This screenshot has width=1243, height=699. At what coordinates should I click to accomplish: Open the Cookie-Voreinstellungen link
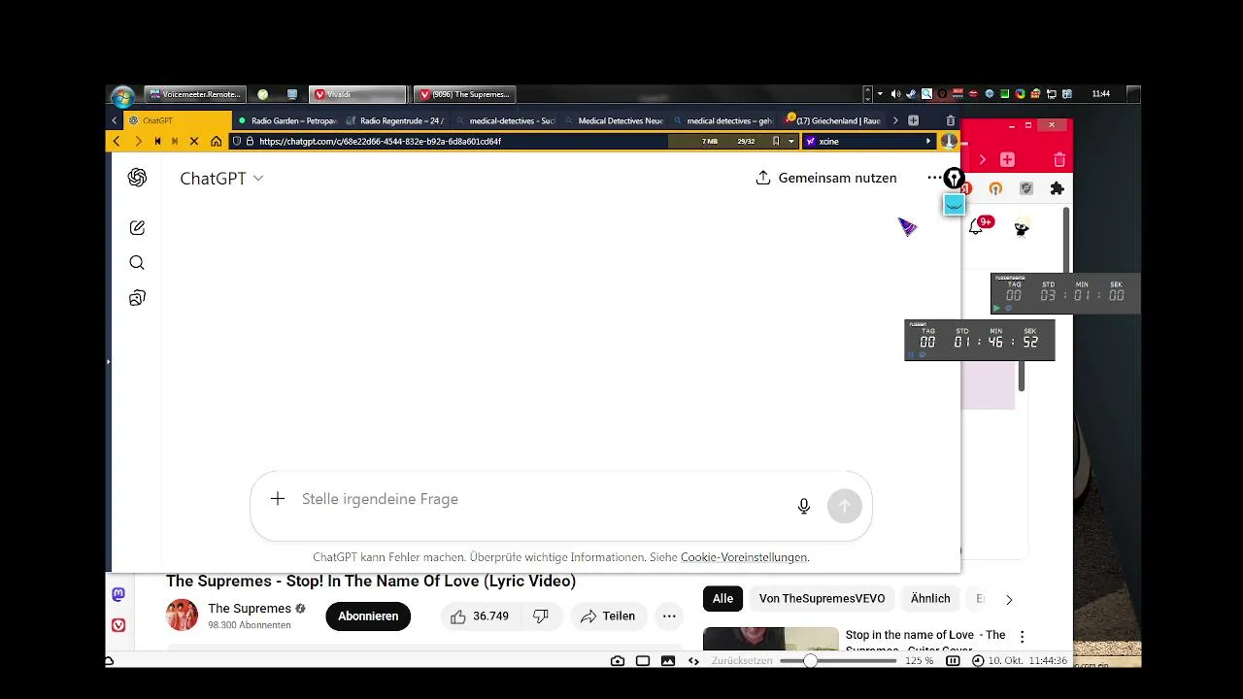[x=744, y=557]
